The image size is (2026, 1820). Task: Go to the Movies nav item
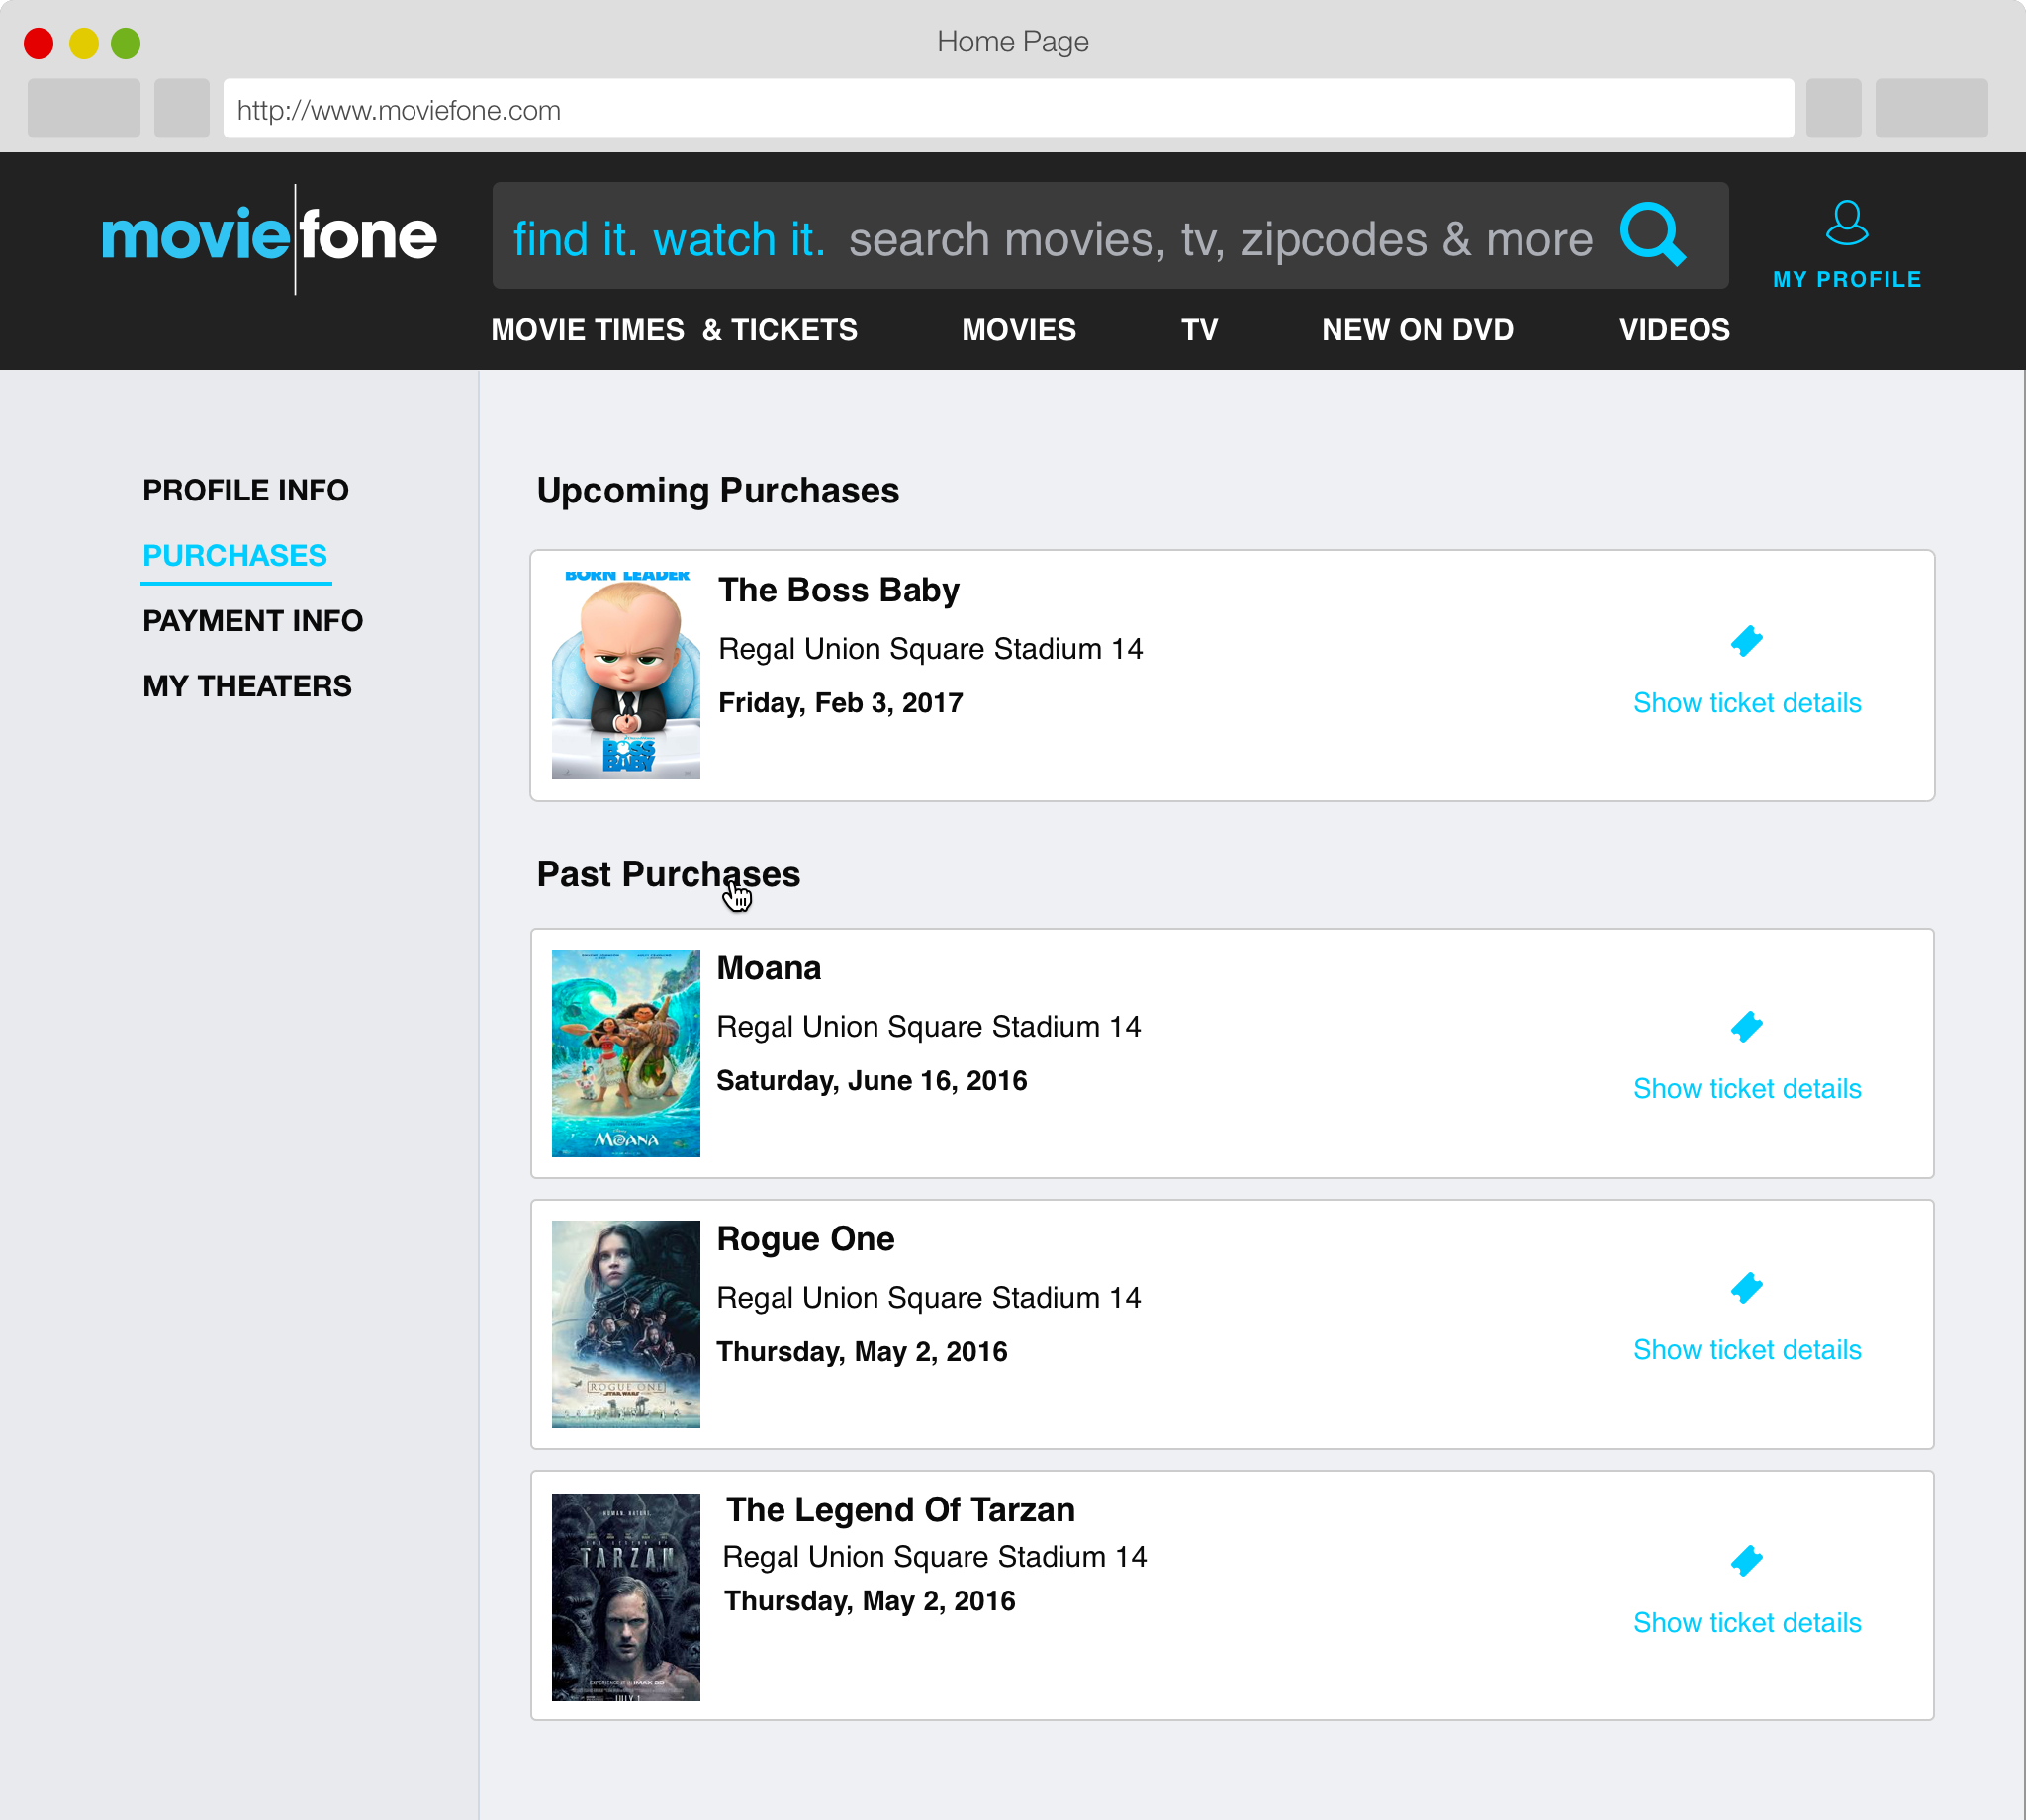1018,330
